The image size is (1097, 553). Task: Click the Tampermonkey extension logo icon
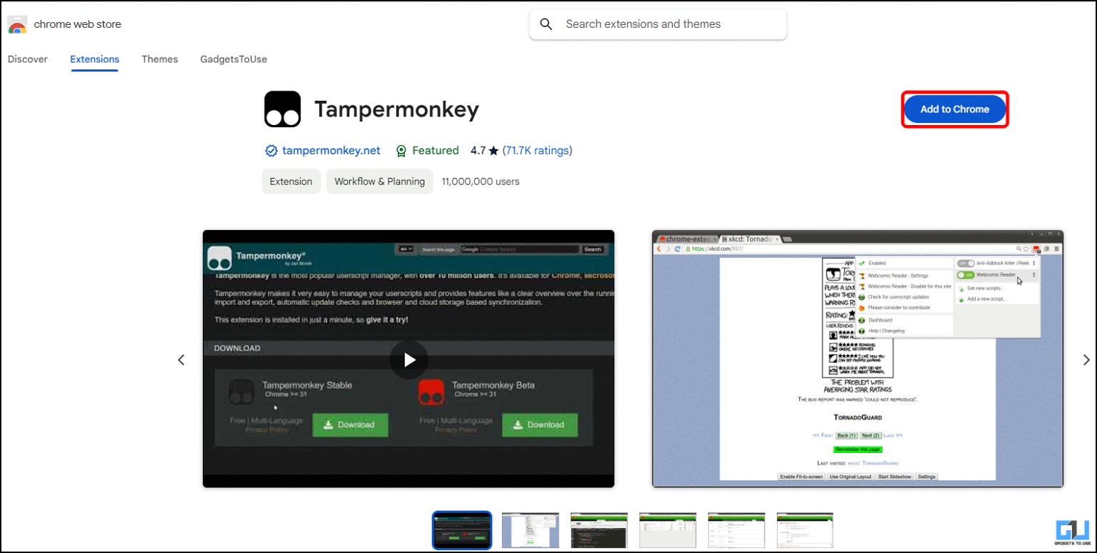(x=282, y=109)
